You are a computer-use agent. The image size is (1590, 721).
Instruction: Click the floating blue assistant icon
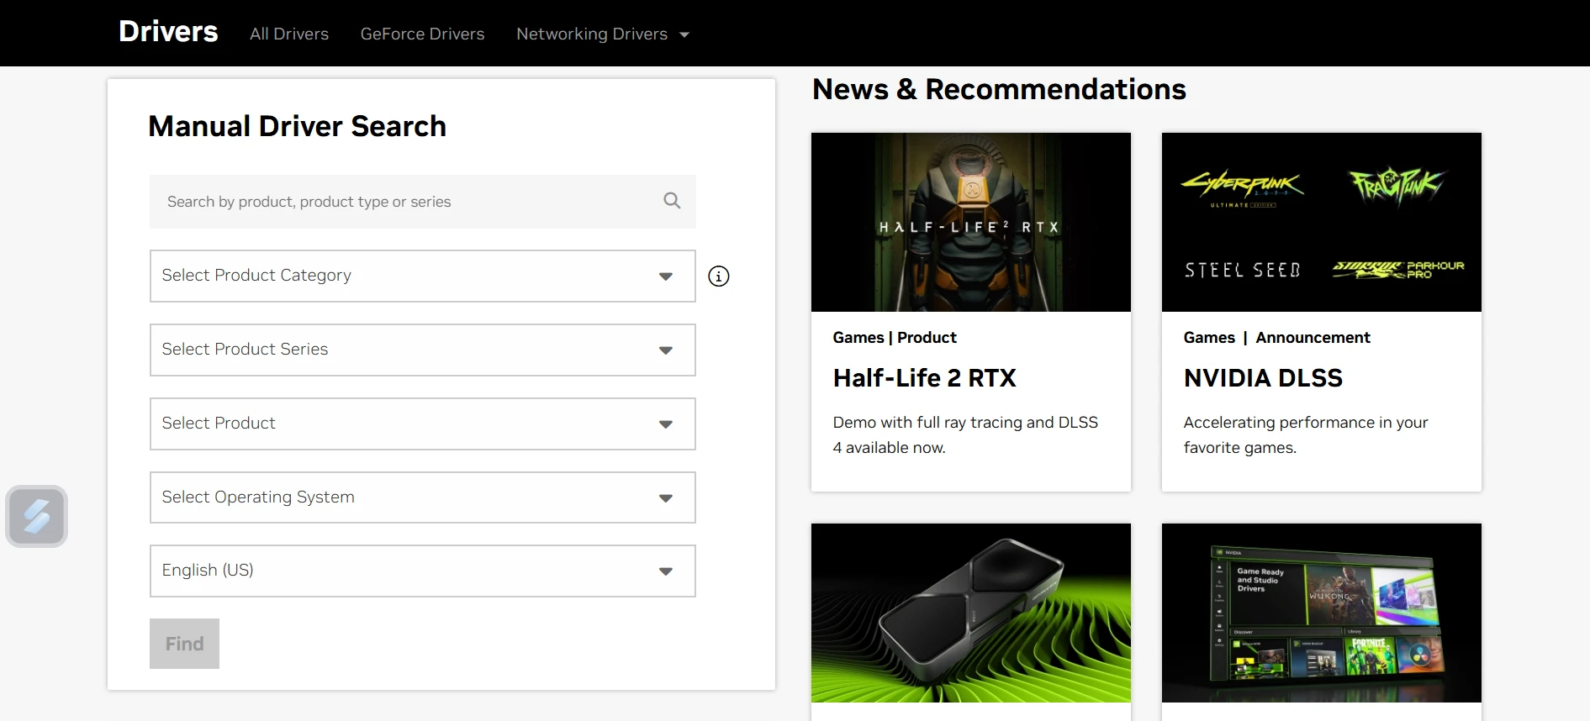[x=37, y=516]
